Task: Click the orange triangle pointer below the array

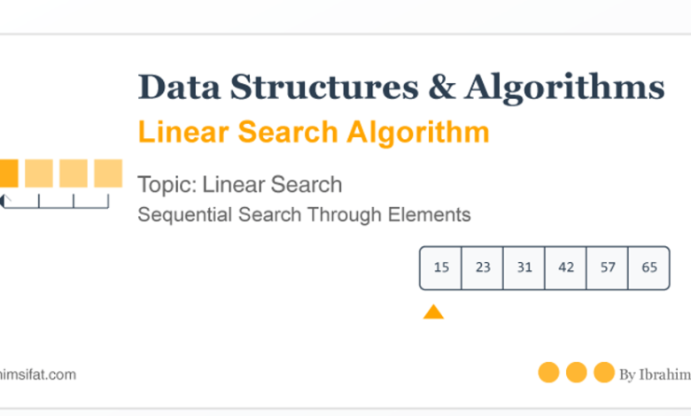Action: (x=433, y=312)
